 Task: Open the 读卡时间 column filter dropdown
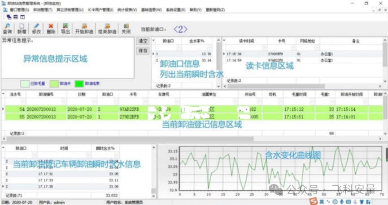[264, 47]
